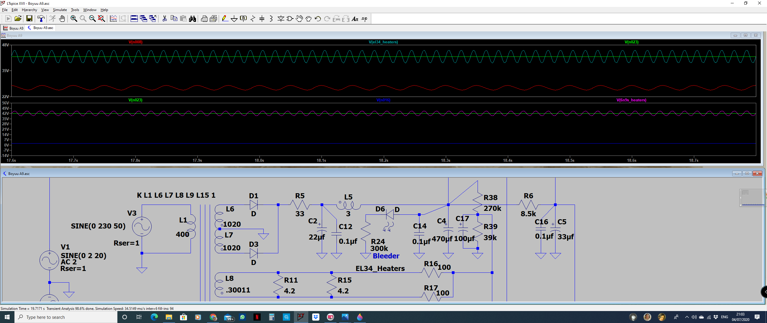Select the Cut scissors tool
Screen dimensions: 767x323
point(164,19)
